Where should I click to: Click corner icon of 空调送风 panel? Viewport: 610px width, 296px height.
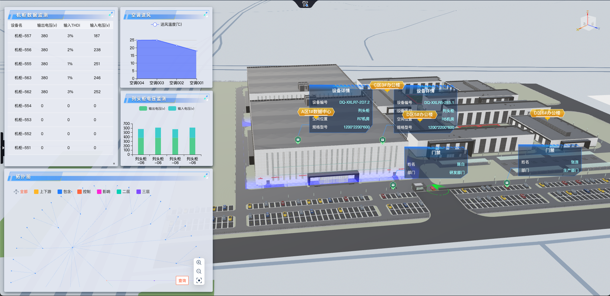(206, 14)
